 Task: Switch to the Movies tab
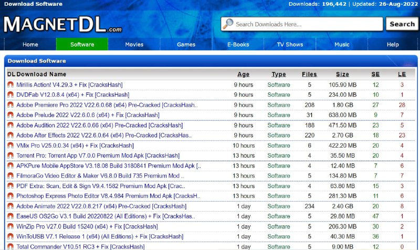click(134, 45)
